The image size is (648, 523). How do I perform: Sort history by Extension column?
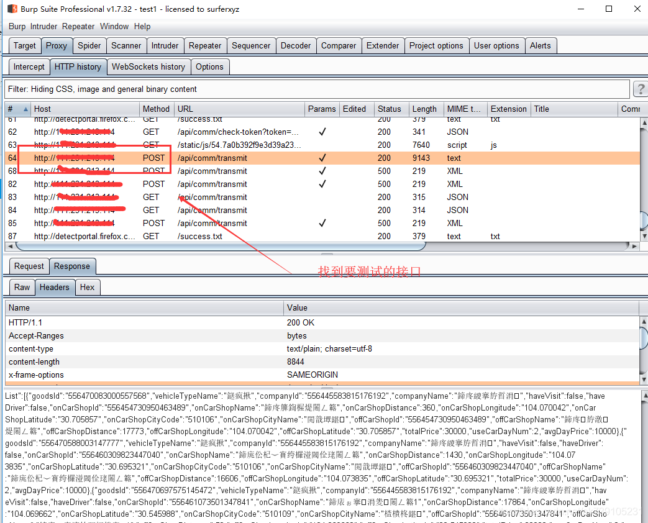(x=509, y=109)
